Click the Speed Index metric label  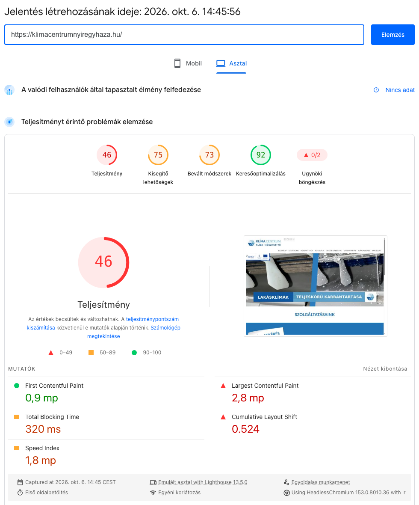tap(42, 448)
